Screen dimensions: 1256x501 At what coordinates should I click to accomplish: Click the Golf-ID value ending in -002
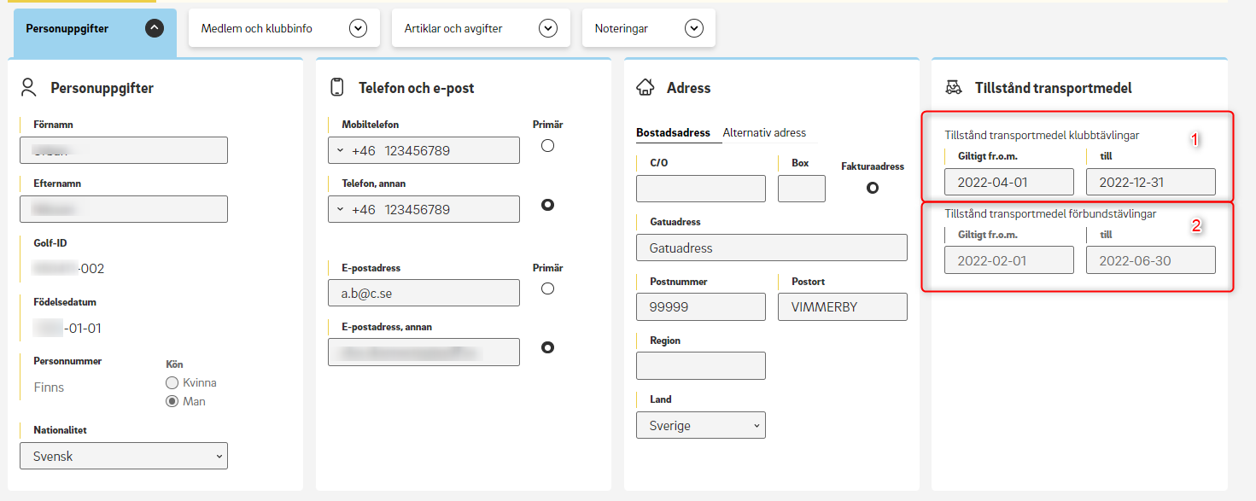[68, 269]
